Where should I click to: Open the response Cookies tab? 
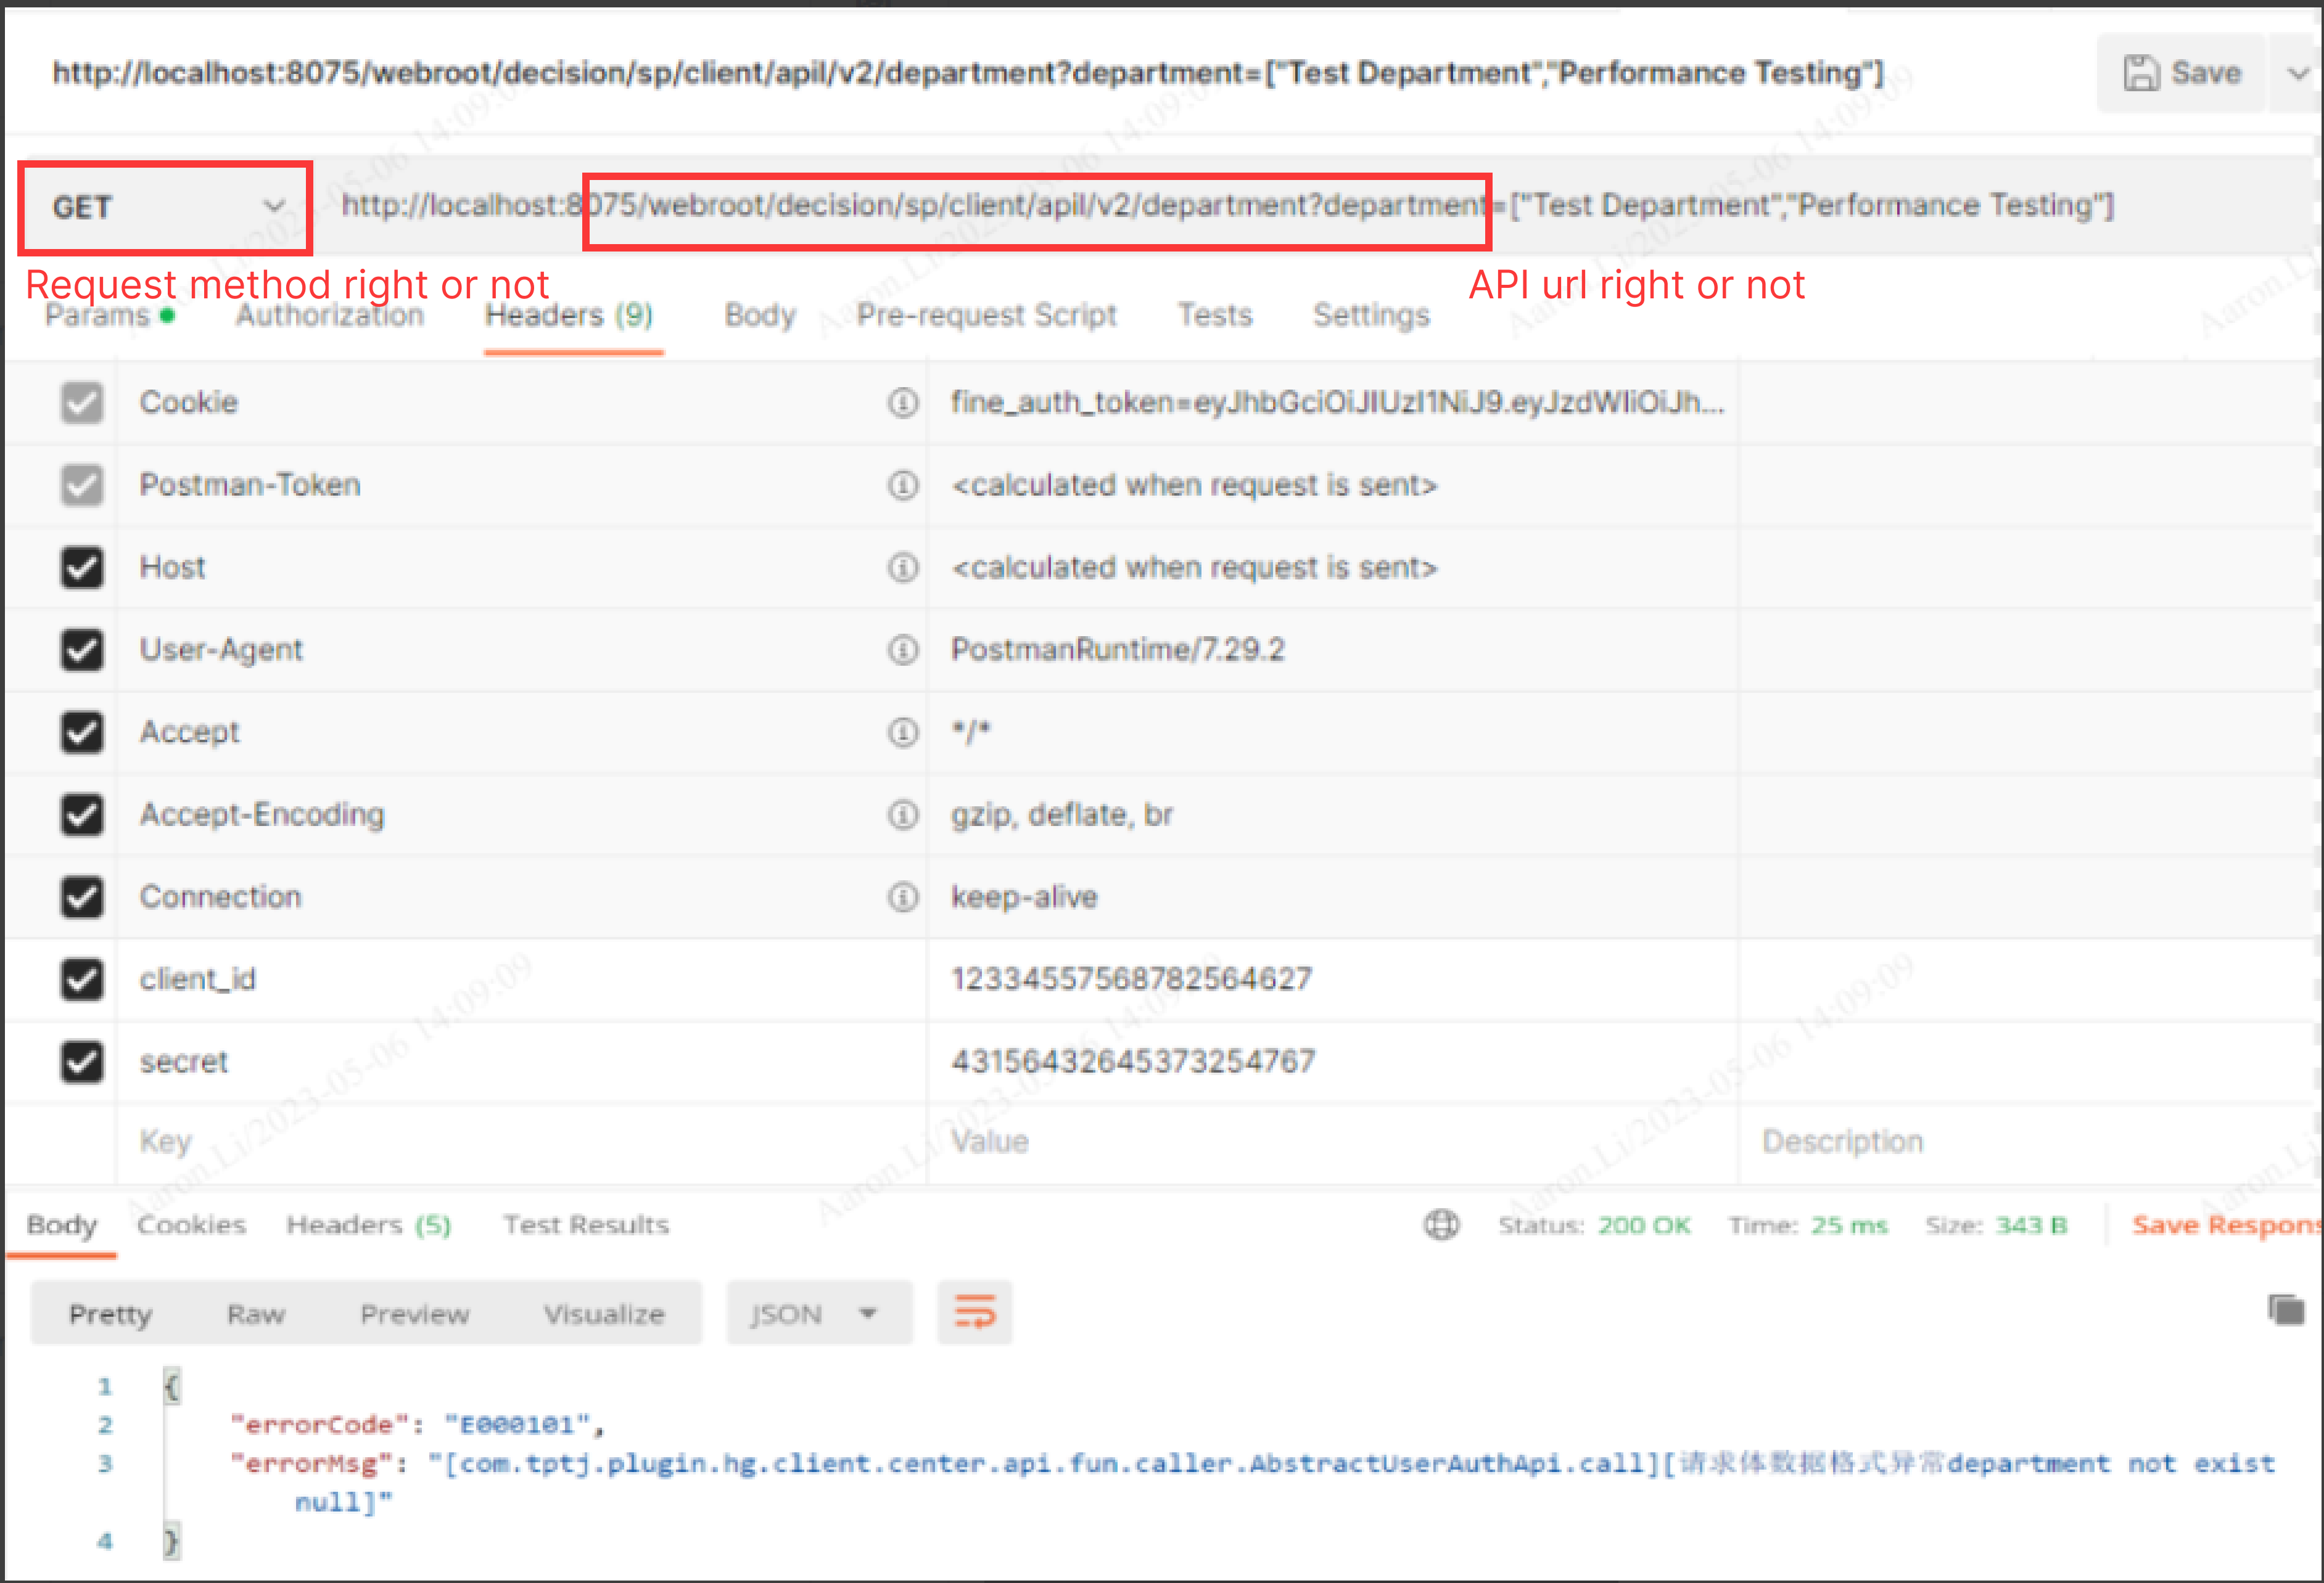click(x=191, y=1225)
